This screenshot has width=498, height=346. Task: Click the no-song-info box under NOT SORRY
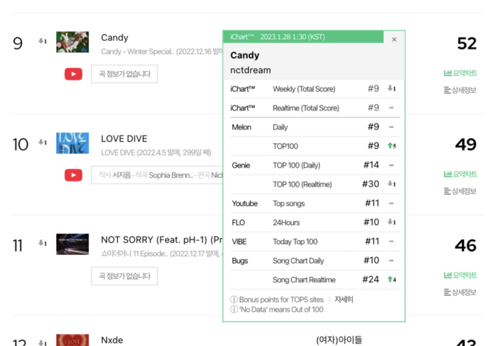click(x=124, y=276)
